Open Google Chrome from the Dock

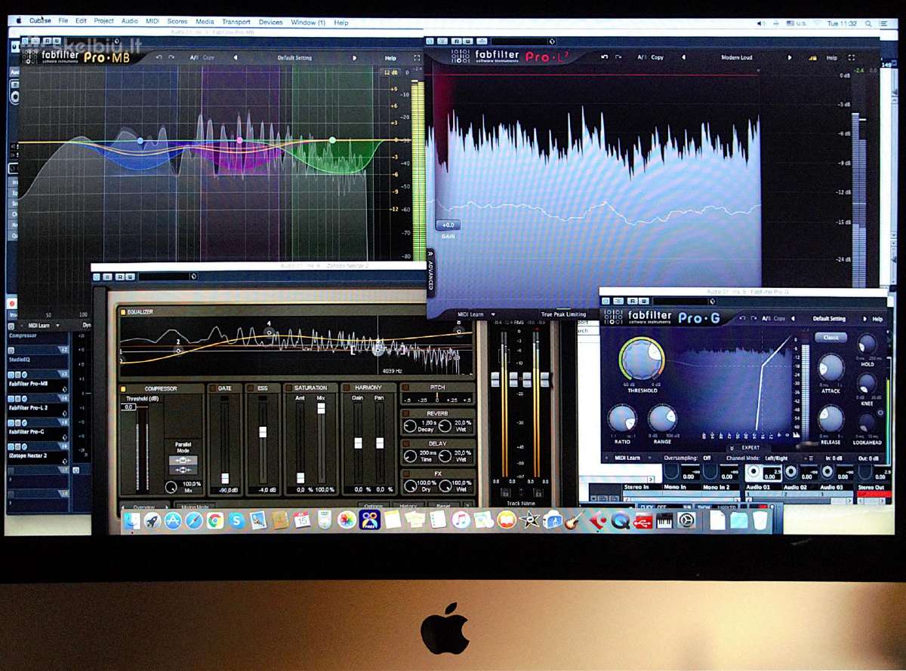[215, 520]
